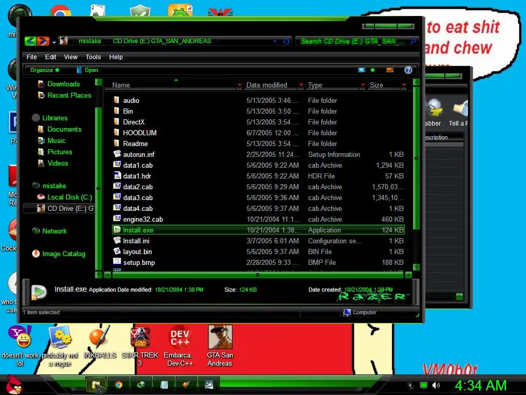The image size is (526, 395).
Task: Click the Image Catalog icon
Action: click(36, 254)
